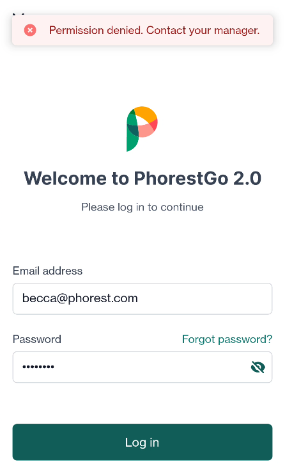Click the PhorestGo logo
Image resolution: width=285 pixels, height=473 pixels.
pos(142,129)
